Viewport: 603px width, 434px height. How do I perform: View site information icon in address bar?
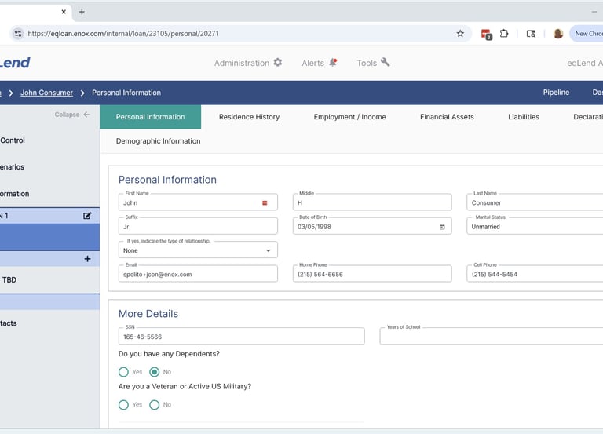click(x=18, y=34)
